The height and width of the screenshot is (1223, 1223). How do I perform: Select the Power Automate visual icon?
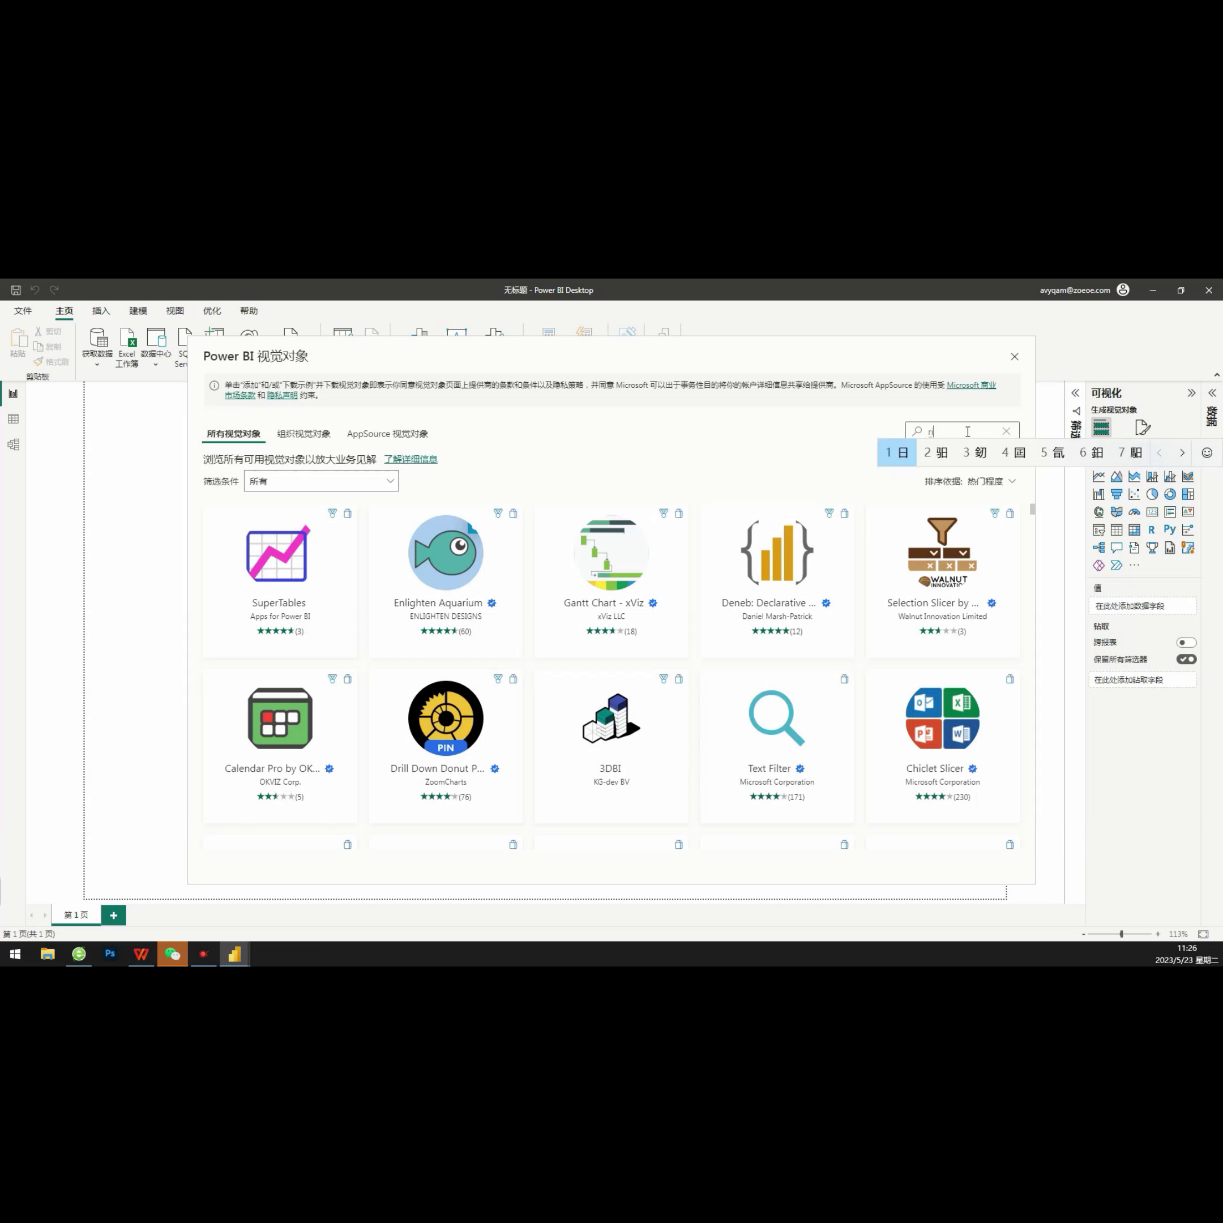click(1117, 565)
